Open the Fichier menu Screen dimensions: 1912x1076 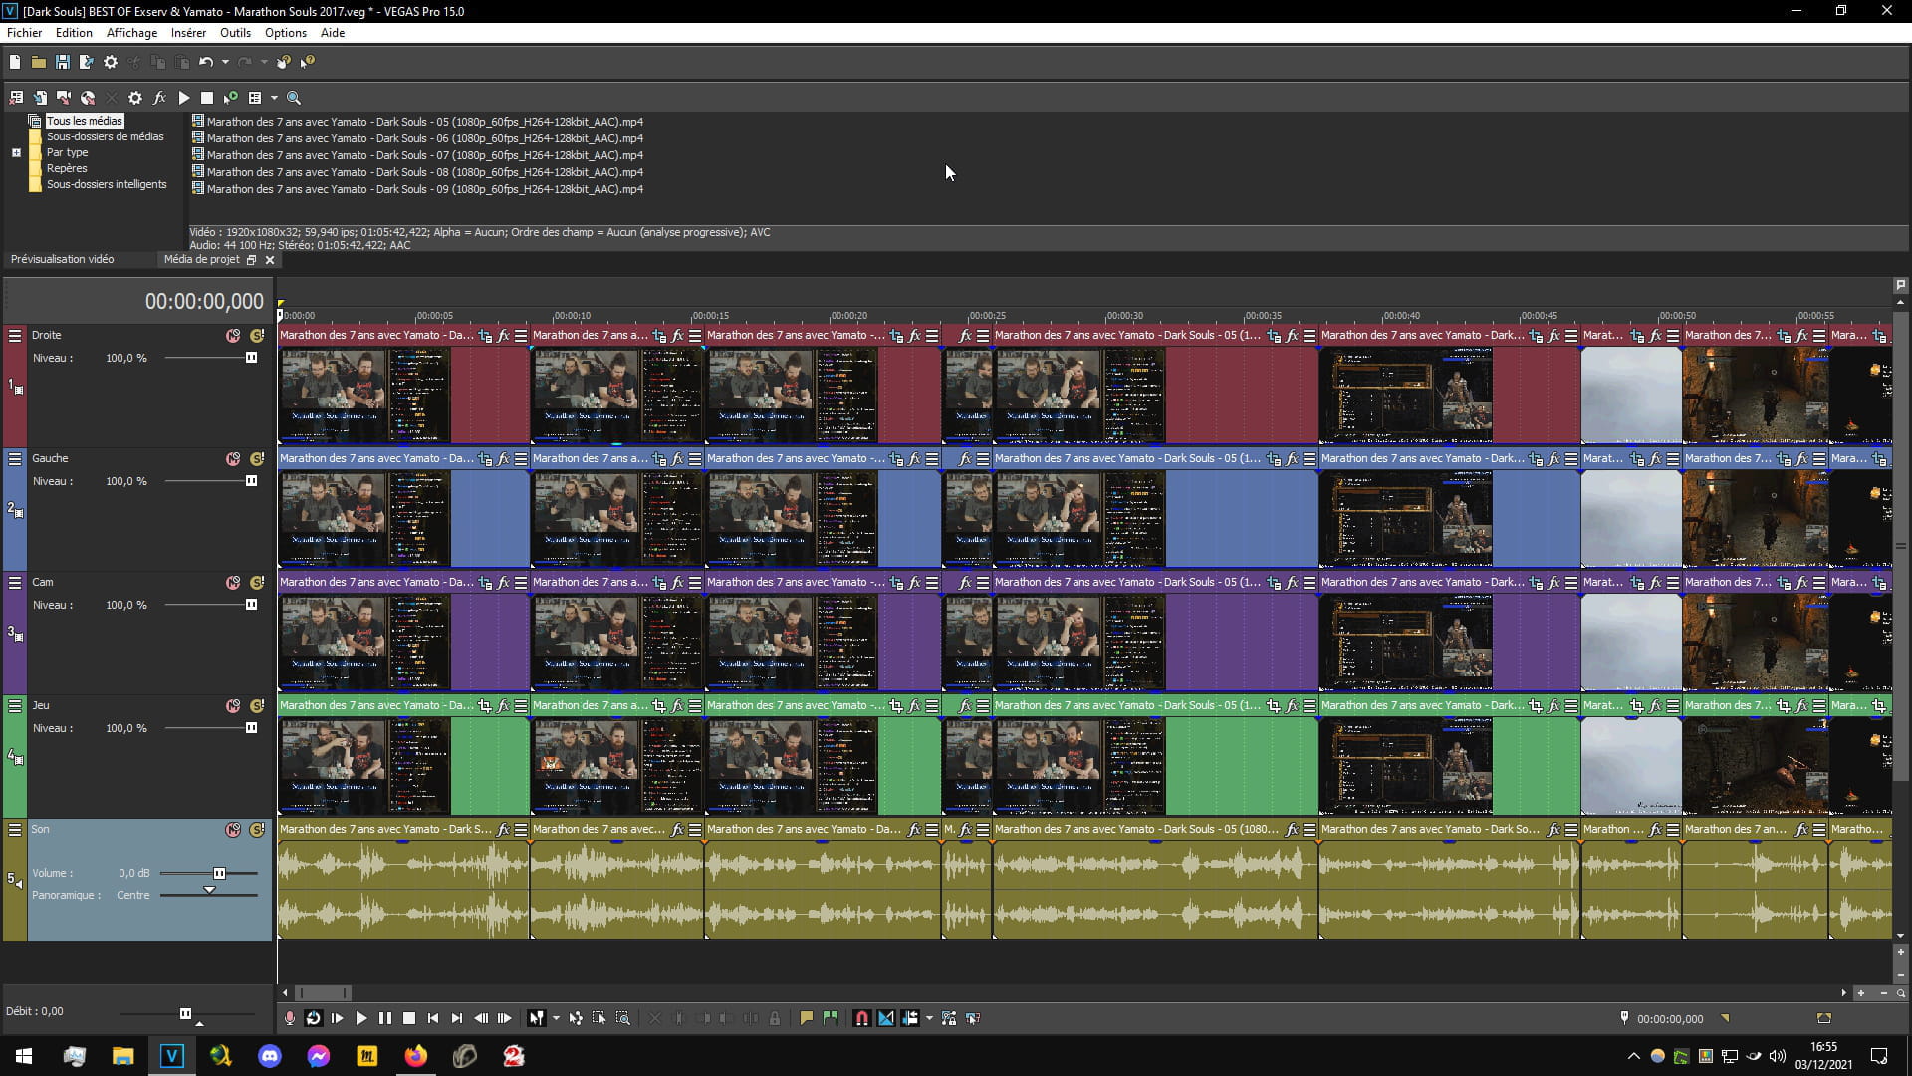pos(25,33)
